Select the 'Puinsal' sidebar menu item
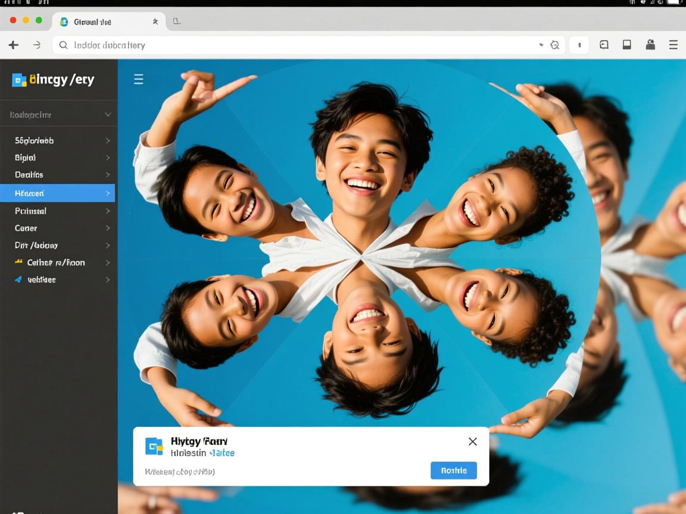 30,211
